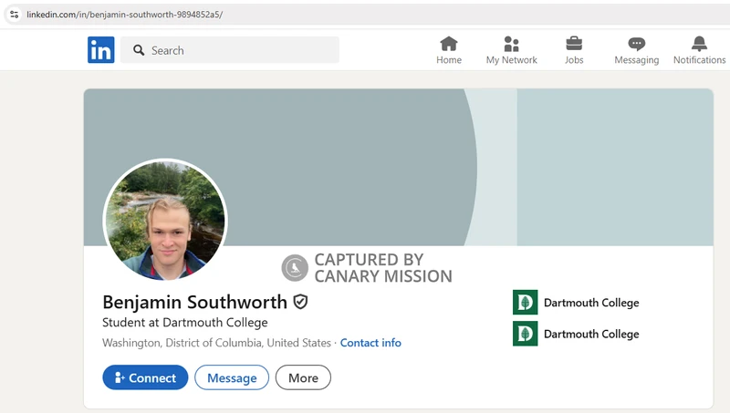
Task: Click the second Dartmouth College logo
Action: pos(526,334)
